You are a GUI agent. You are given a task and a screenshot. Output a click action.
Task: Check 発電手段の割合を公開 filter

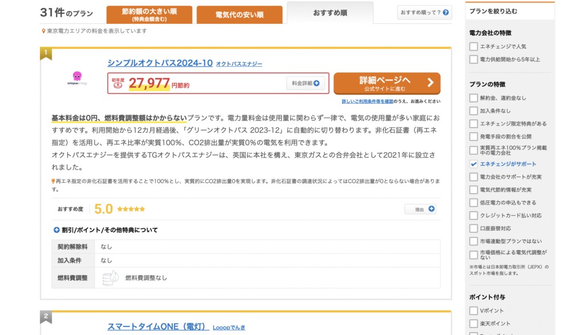[x=473, y=137]
